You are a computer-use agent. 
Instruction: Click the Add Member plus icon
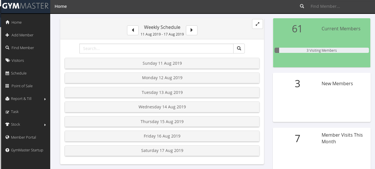8,35
